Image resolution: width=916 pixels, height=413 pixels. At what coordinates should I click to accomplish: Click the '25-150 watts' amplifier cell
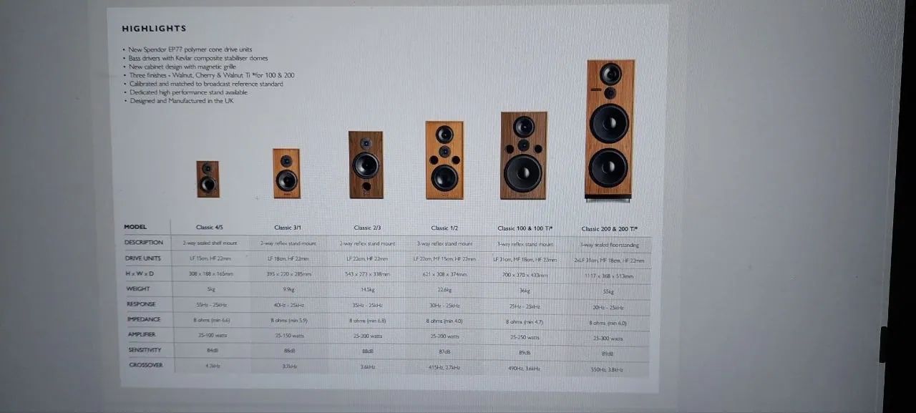tap(288, 336)
